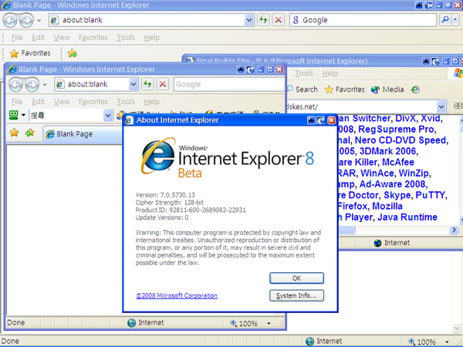Open ©2008 Microsoft Corporation link
Viewport: 463px width, 347px height.
click(x=177, y=295)
